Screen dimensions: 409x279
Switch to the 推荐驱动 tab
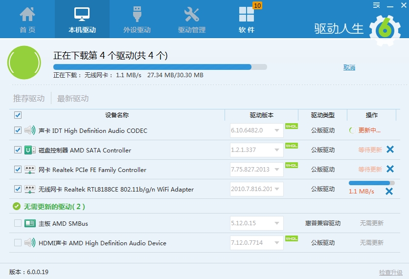29,98
